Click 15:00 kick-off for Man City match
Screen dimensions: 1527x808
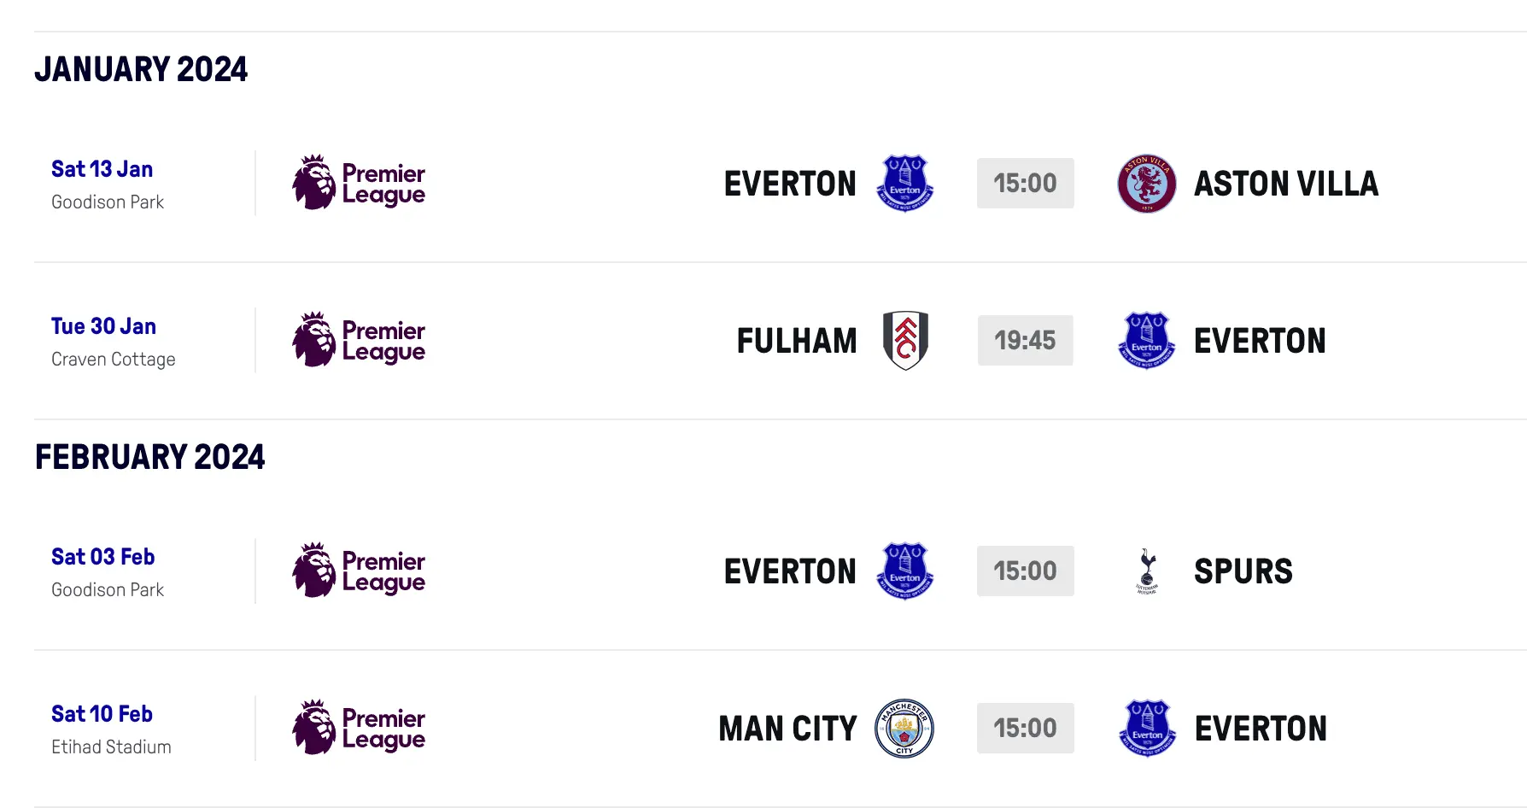click(1025, 728)
